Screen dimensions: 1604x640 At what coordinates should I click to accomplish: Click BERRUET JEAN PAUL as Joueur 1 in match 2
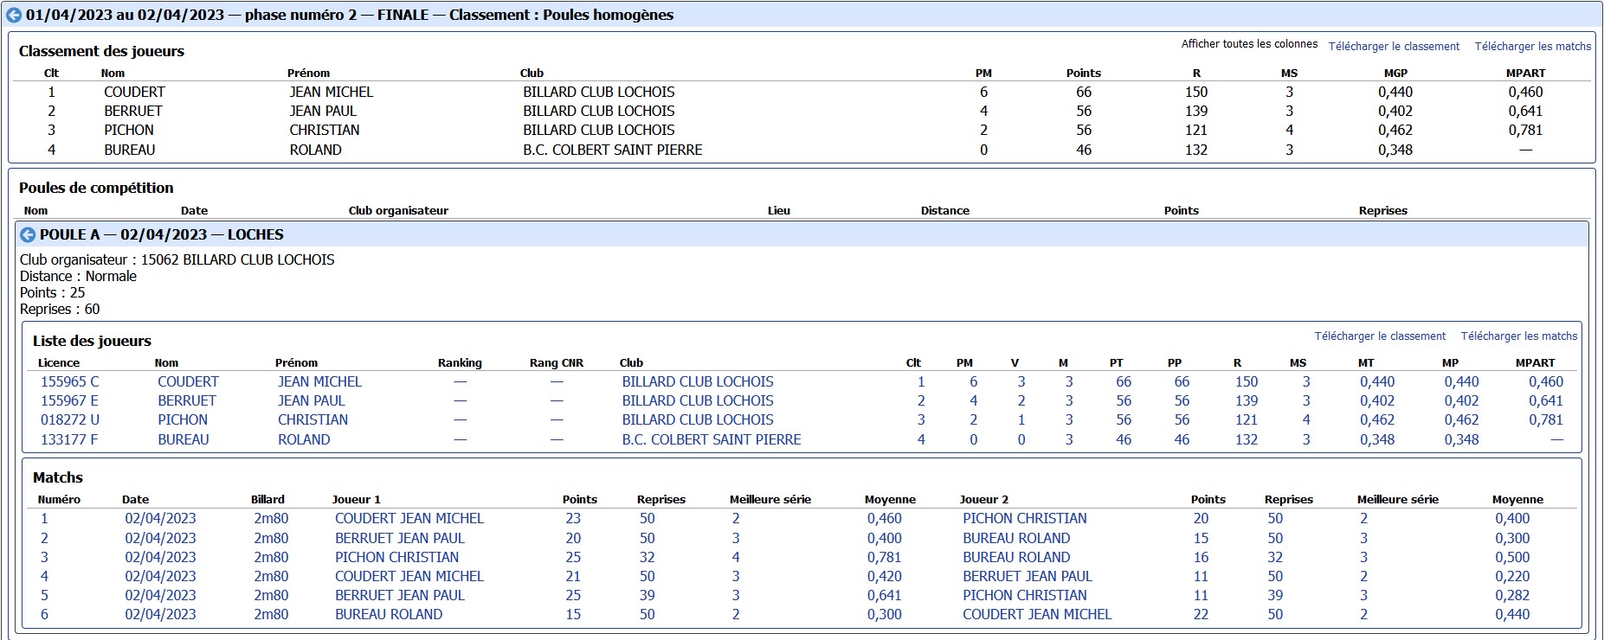click(400, 538)
